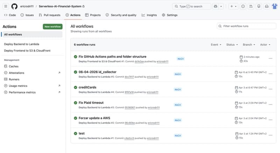Open the Branch filter dropdown

click(x=249, y=45)
